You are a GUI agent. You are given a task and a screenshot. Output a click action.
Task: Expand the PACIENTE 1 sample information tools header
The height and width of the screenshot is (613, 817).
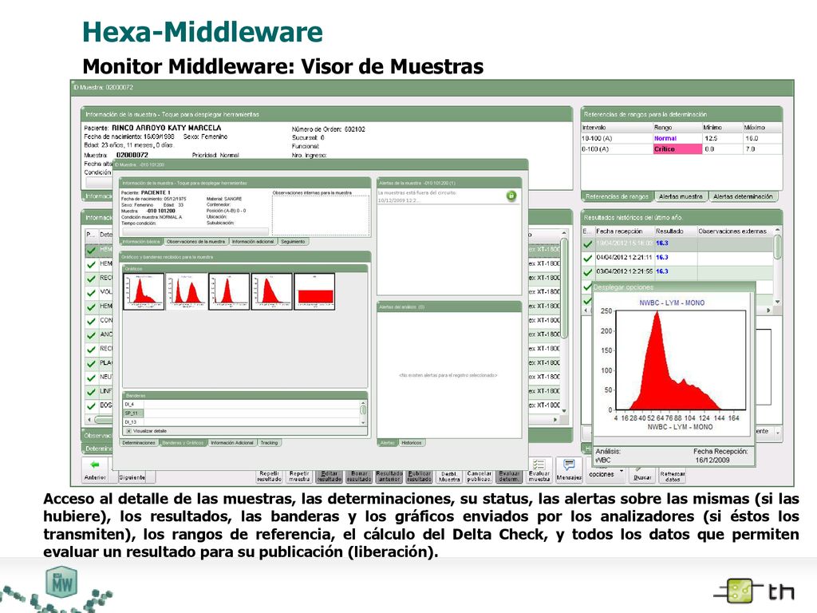[244, 183]
